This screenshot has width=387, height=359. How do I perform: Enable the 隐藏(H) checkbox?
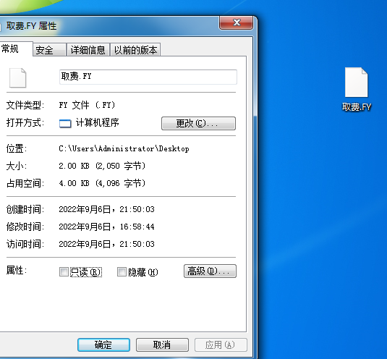[x=122, y=272]
